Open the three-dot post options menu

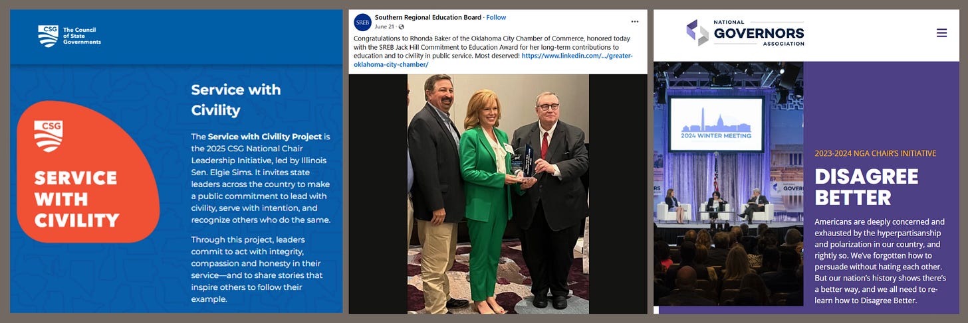tap(635, 21)
